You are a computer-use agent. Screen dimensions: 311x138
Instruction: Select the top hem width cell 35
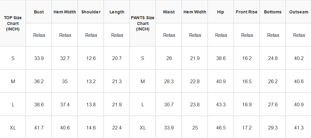coord(65,81)
